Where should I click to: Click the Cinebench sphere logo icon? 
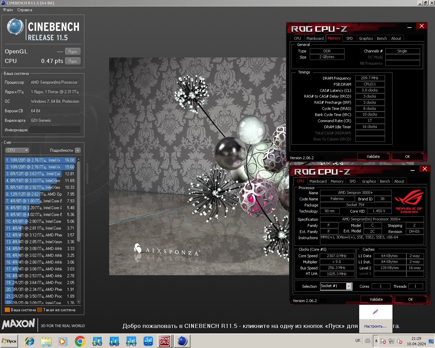coord(15,27)
